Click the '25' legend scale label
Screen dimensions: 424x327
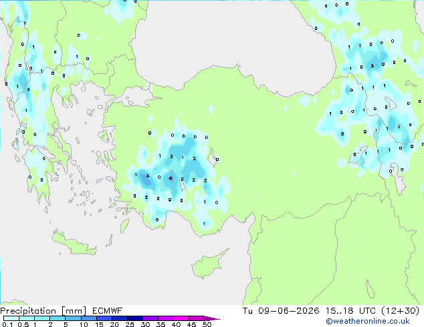130,324
